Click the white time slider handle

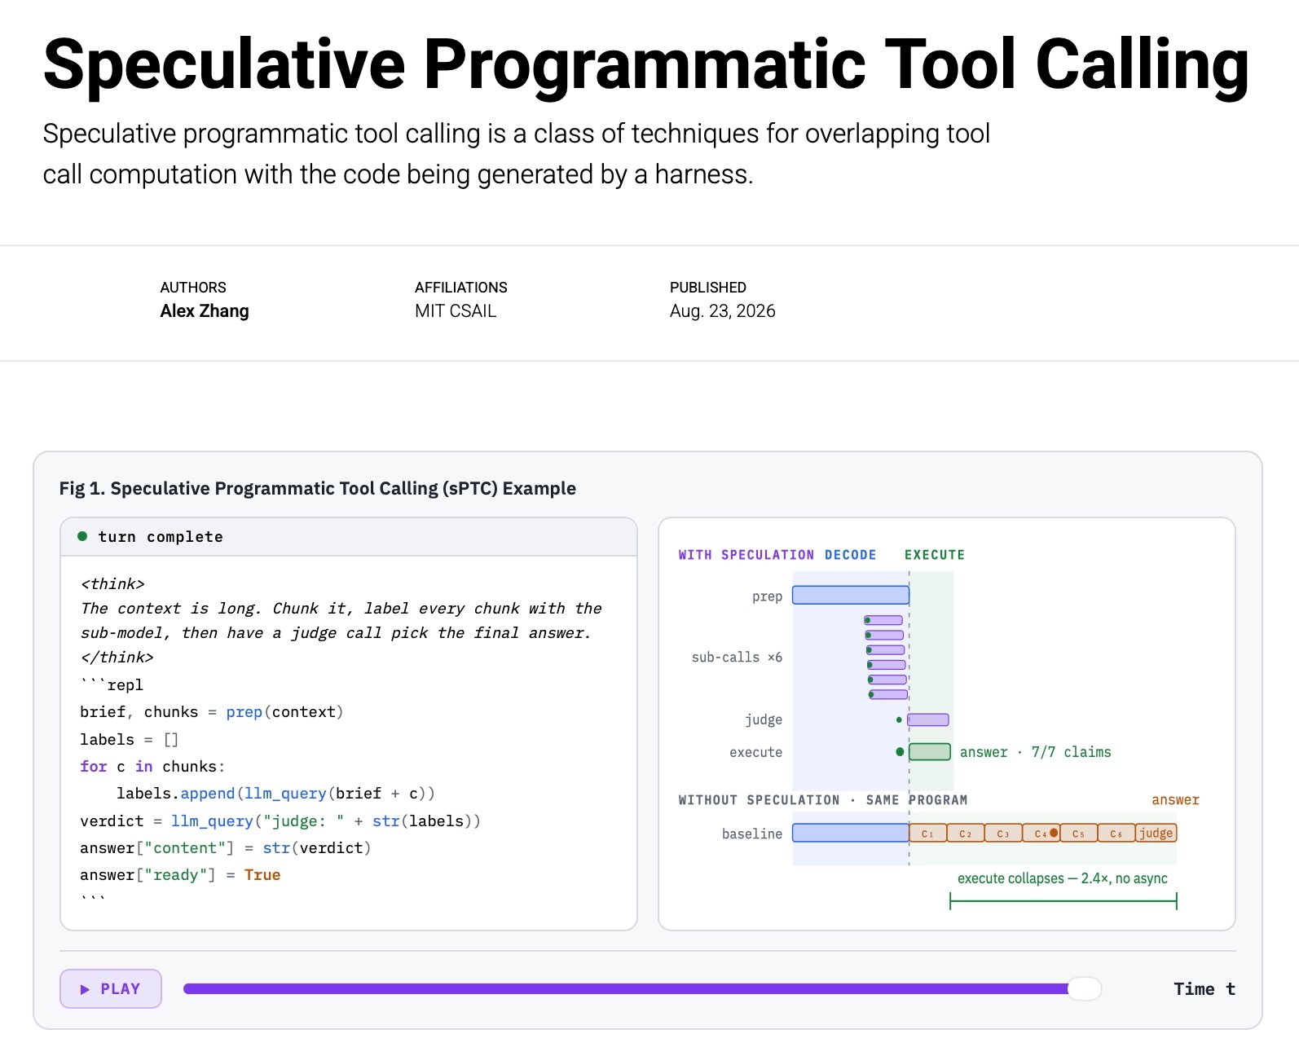point(1085,988)
